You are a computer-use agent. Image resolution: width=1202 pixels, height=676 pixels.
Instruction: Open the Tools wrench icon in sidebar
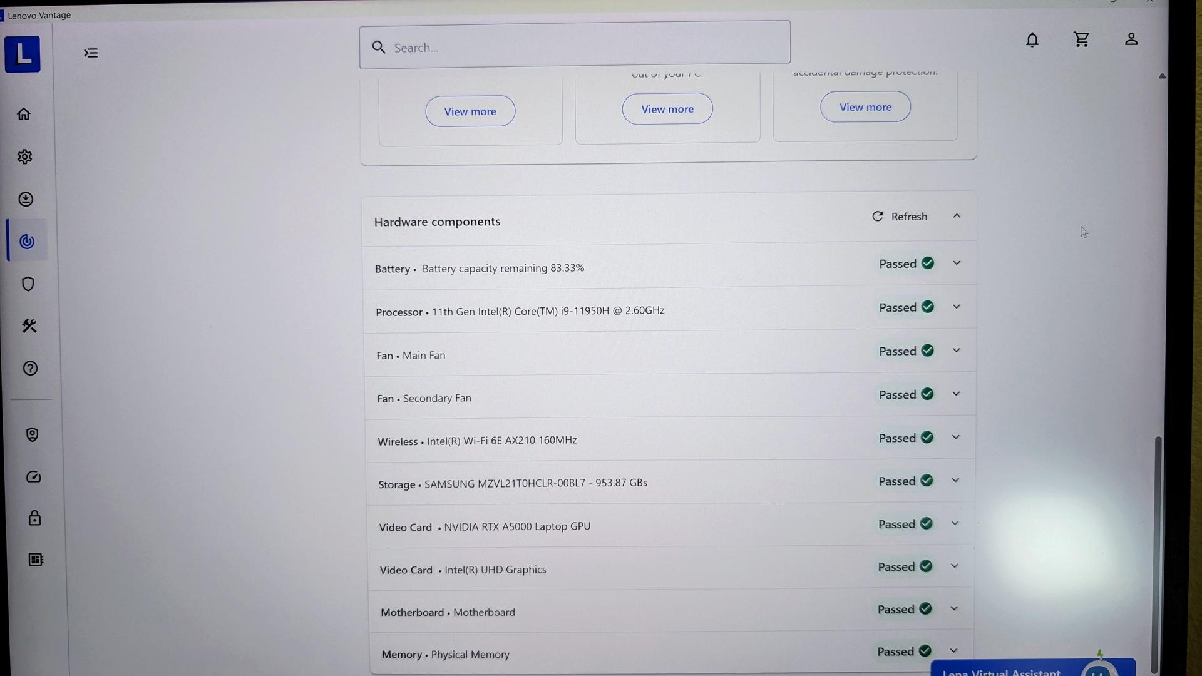[x=29, y=326]
